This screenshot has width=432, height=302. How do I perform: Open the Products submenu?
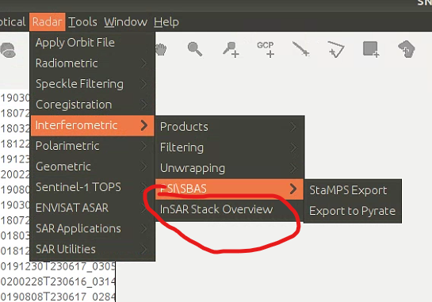tap(230, 127)
